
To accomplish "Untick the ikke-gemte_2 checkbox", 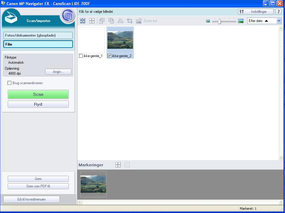I will [x=109, y=56].
